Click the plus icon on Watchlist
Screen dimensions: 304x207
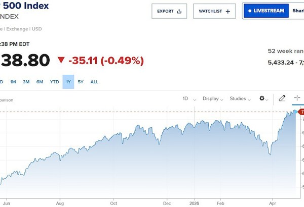tap(227, 11)
